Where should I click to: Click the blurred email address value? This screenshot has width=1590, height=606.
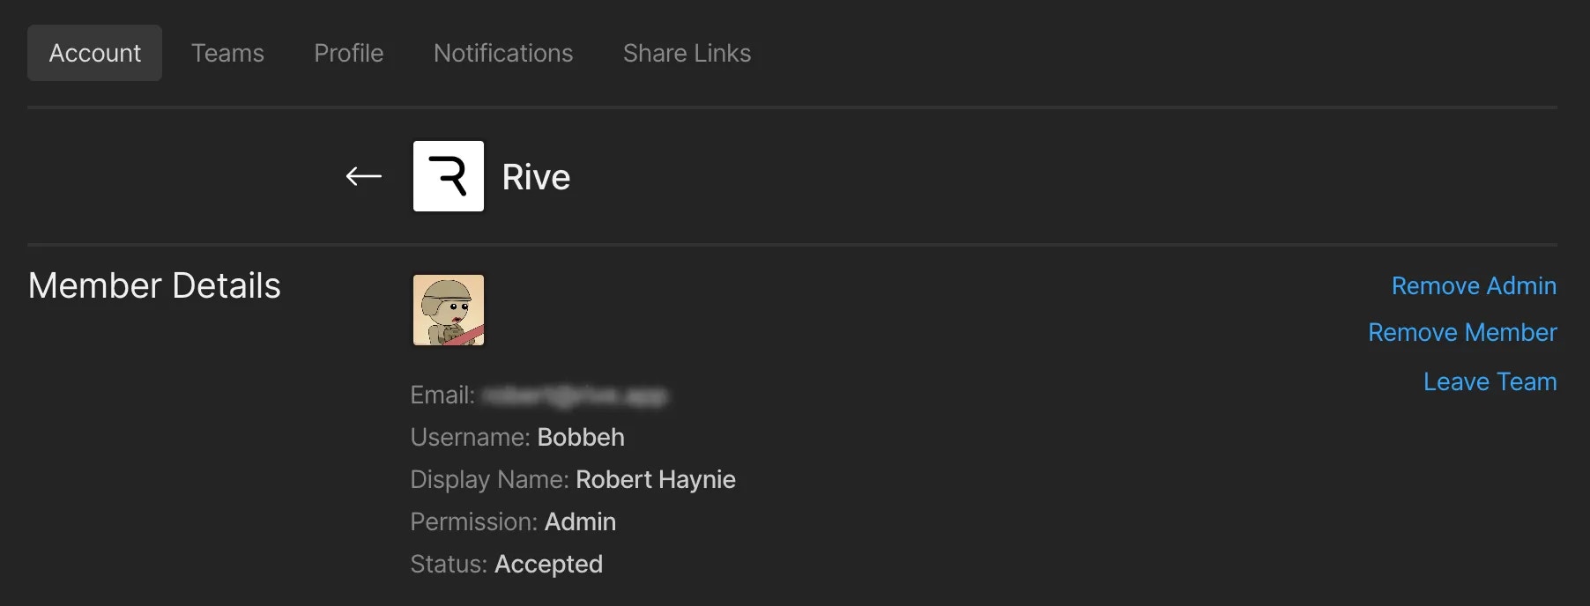tap(575, 395)
